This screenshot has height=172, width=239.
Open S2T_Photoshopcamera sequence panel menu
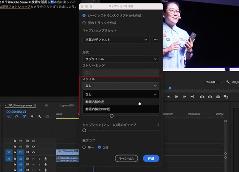[x=35, y=105]
